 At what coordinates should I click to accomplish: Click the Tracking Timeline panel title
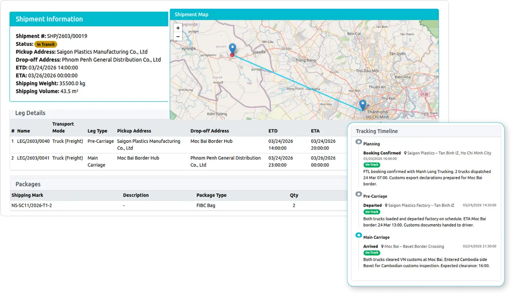coord(377,131)
